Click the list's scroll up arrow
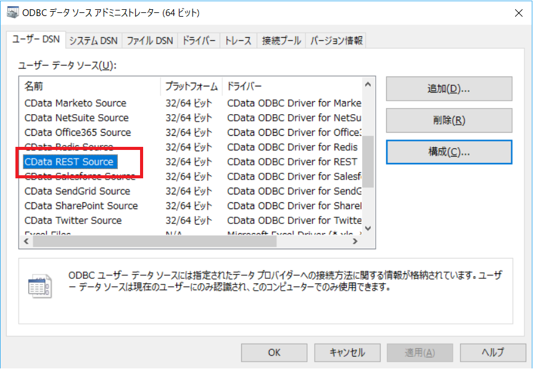Viewport: 533px width, 369px height. (368, 85)
